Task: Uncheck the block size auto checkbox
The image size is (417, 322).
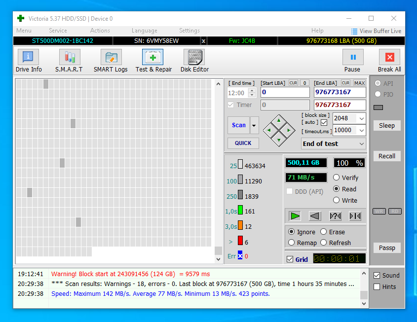Action: pyautogui.click(x=324, y=122)
